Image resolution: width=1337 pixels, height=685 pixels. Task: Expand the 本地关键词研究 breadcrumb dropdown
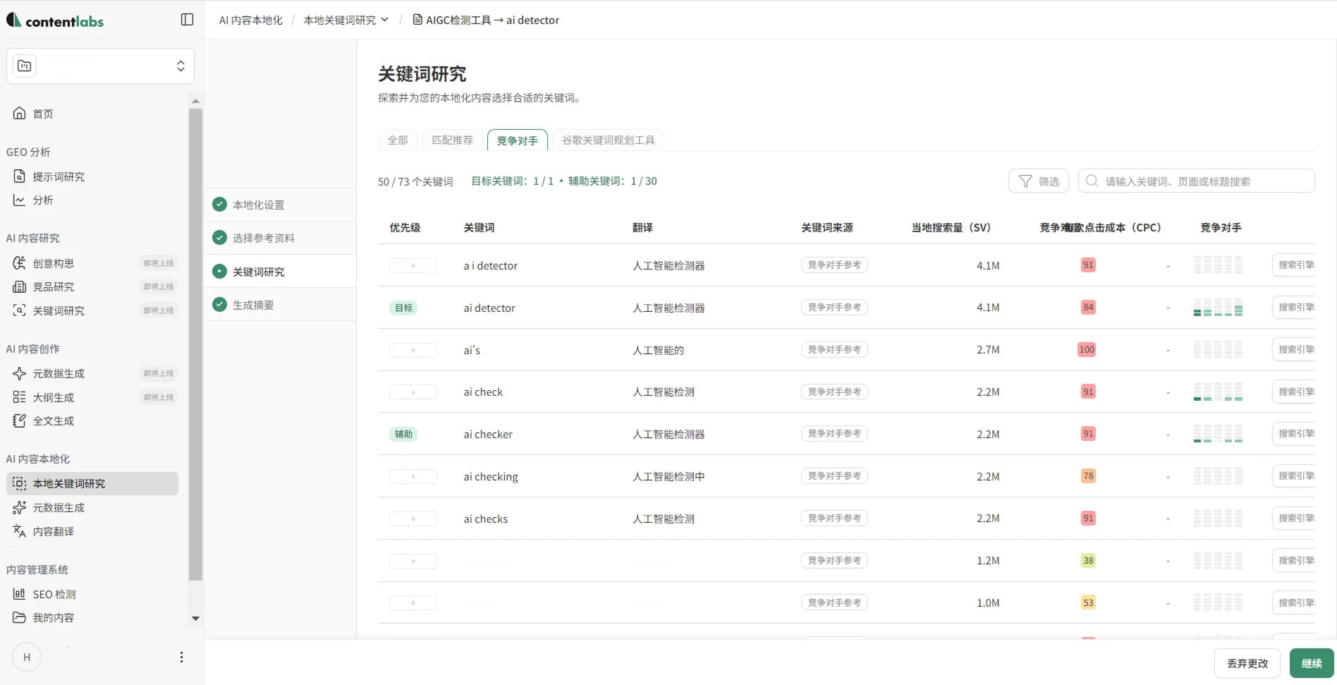click(385, 20)
